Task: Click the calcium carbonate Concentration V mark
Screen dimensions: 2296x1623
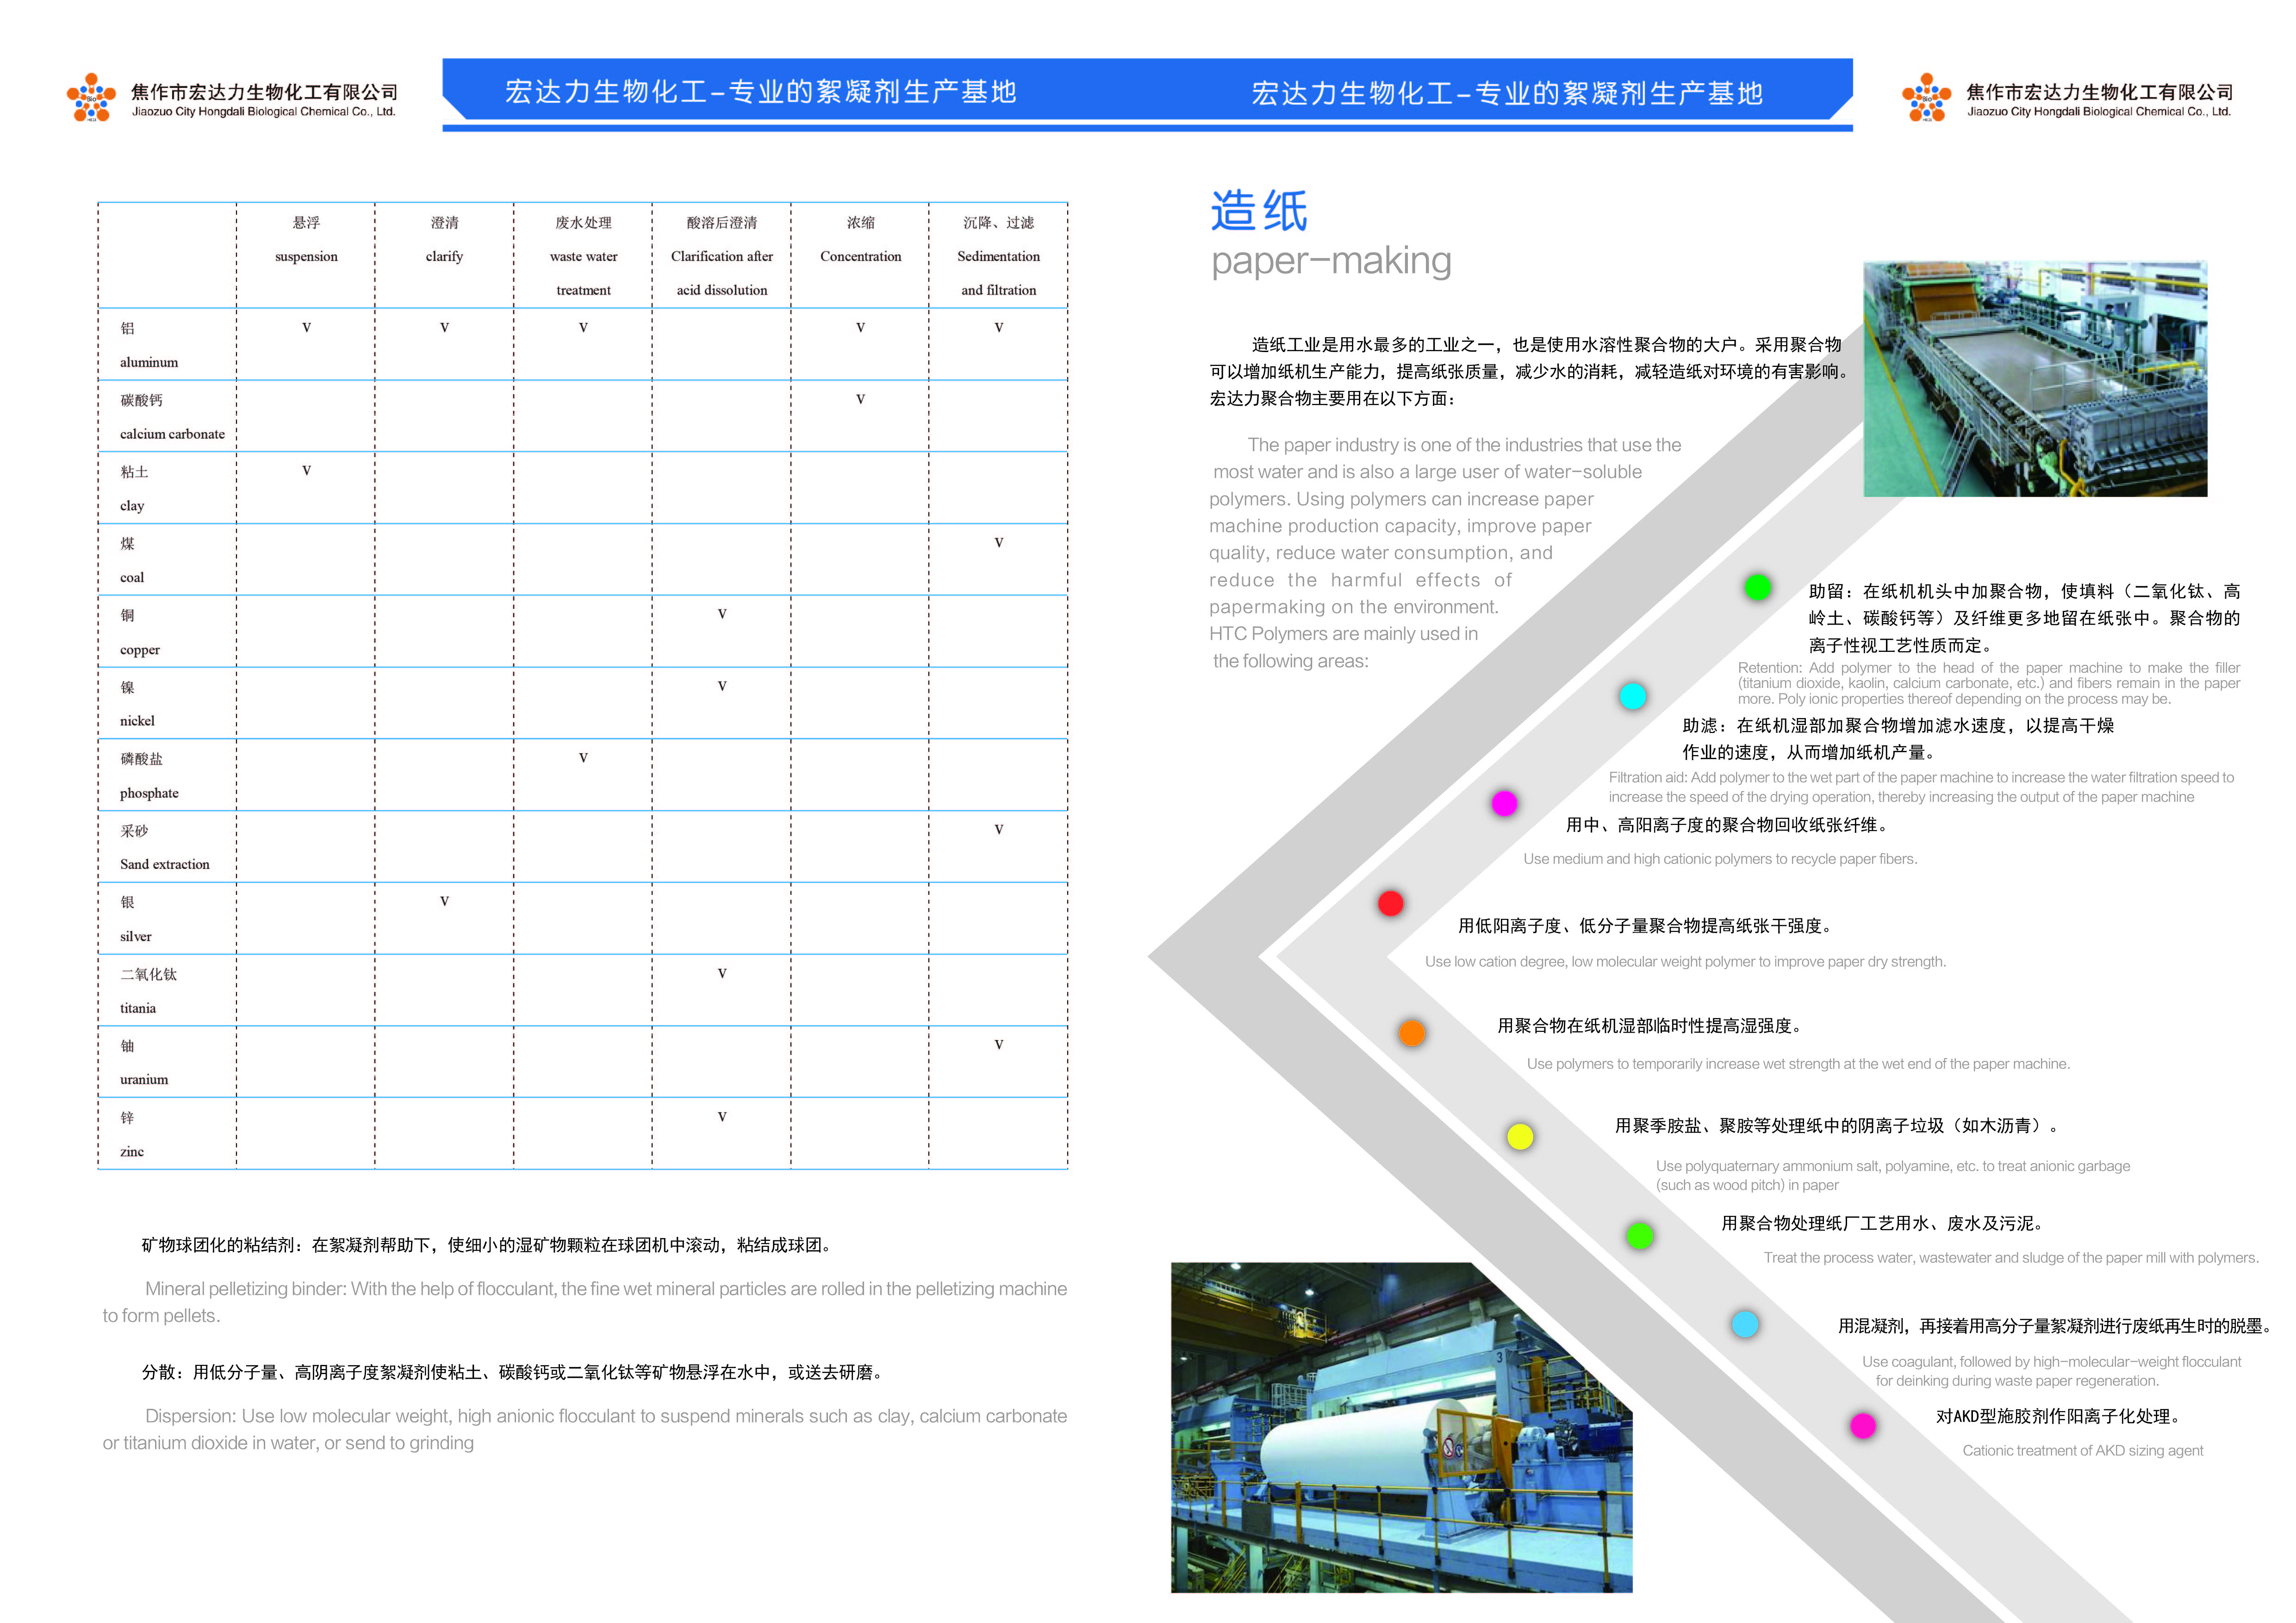Action: (860, 400)
